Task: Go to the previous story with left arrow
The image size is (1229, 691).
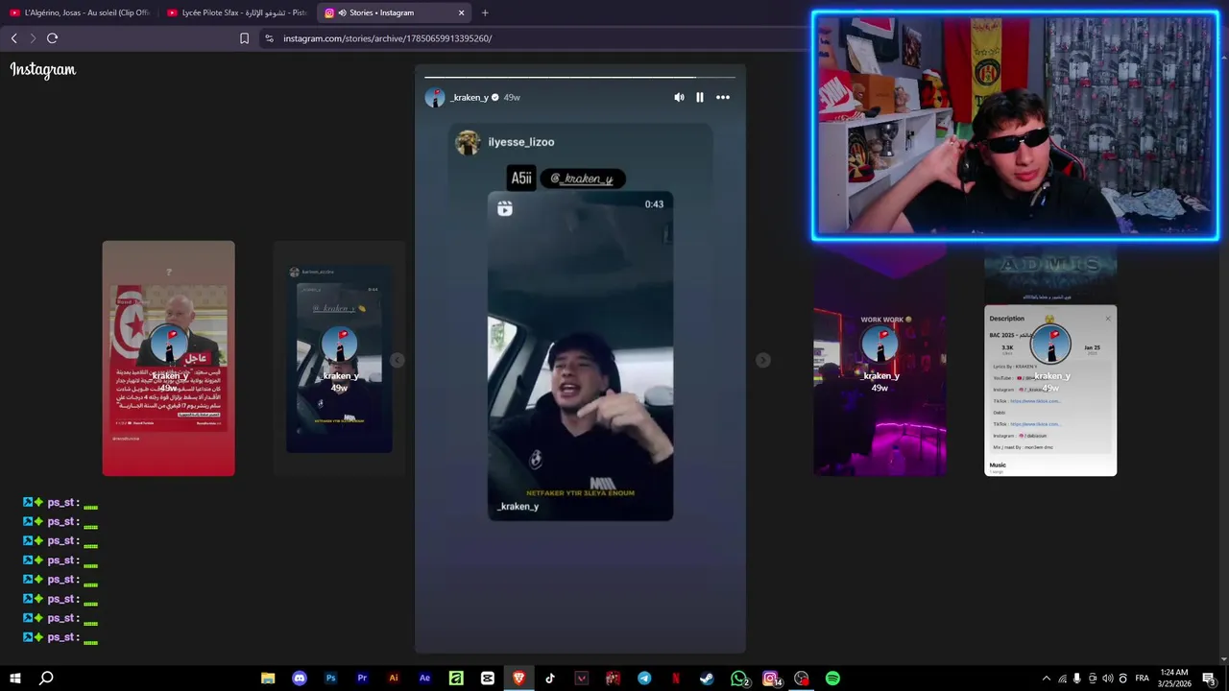Action: [397, 360]
